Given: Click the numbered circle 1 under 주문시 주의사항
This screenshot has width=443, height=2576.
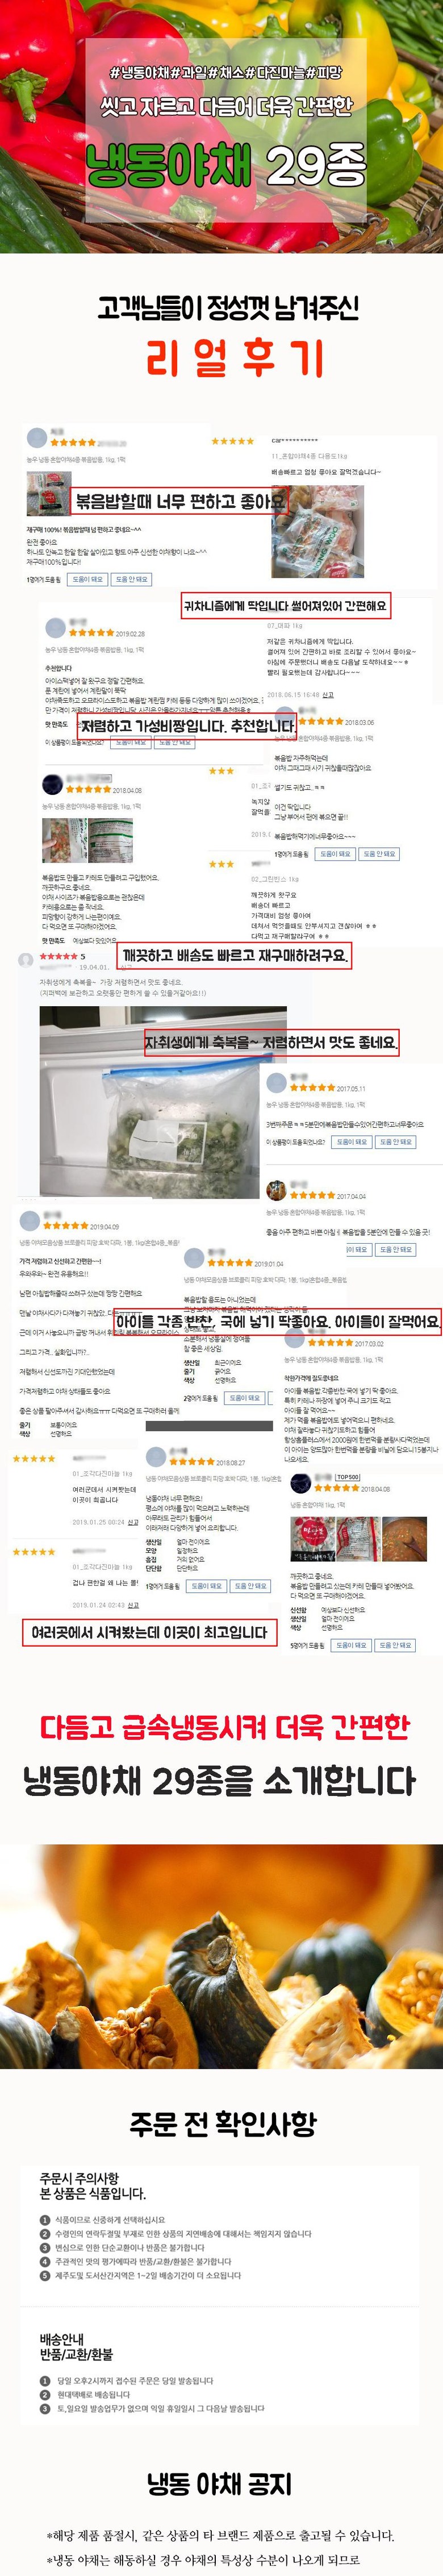Looking at the screenshot, I should (x=45, y=2219).
